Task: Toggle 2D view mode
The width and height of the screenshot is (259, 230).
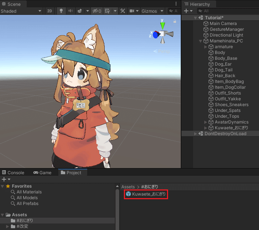Action: point(50,11)
